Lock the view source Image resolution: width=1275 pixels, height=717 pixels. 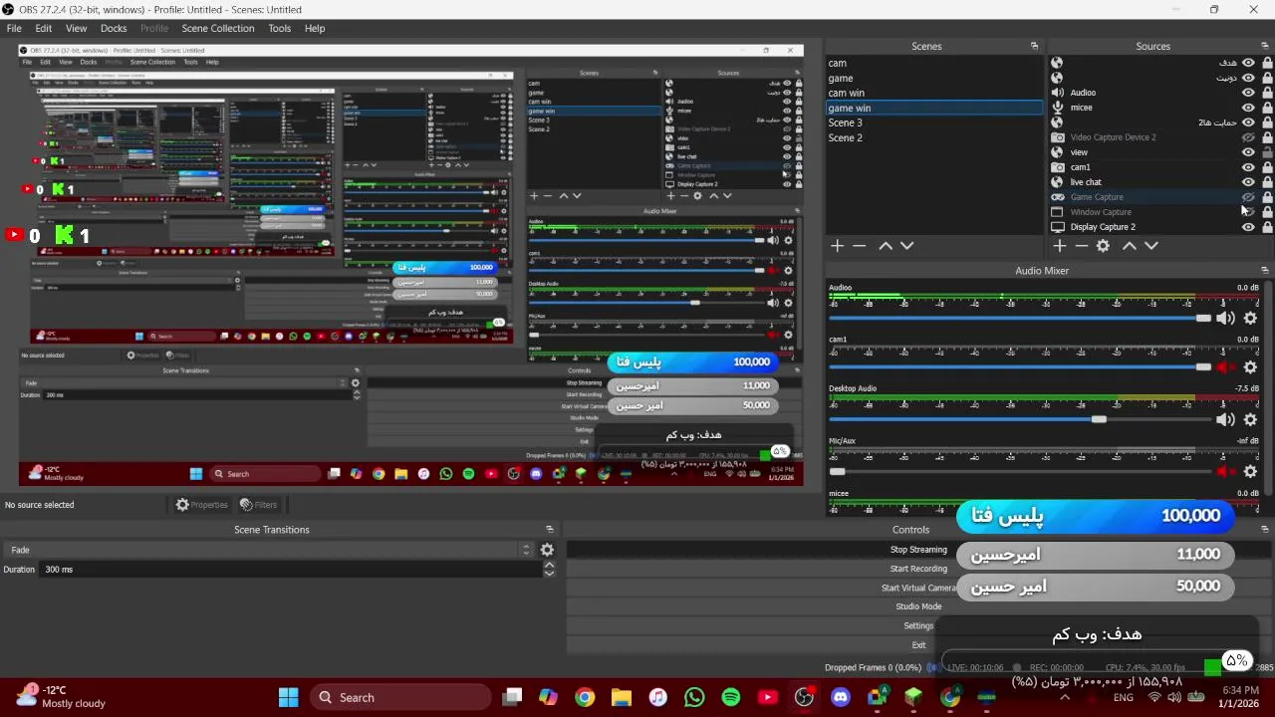[1267, 152]
